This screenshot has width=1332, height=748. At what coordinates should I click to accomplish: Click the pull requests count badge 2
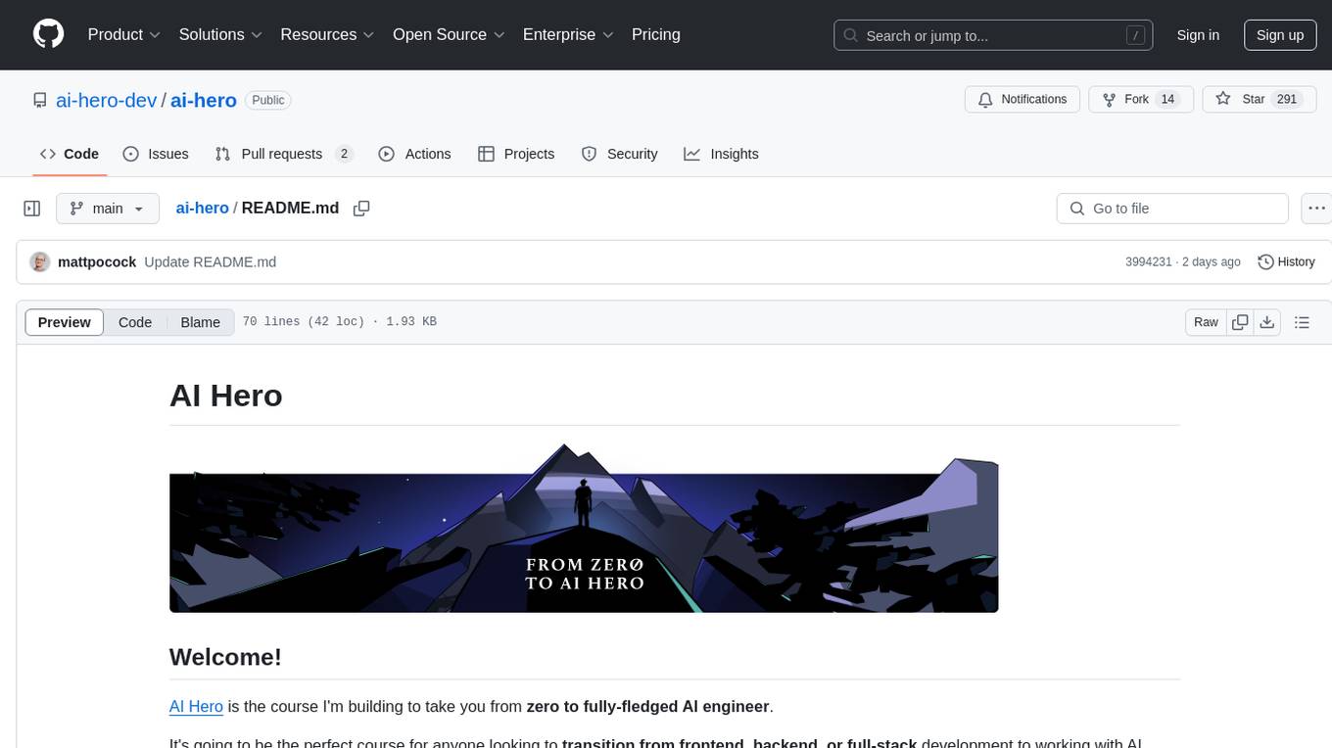click(344, 154)
